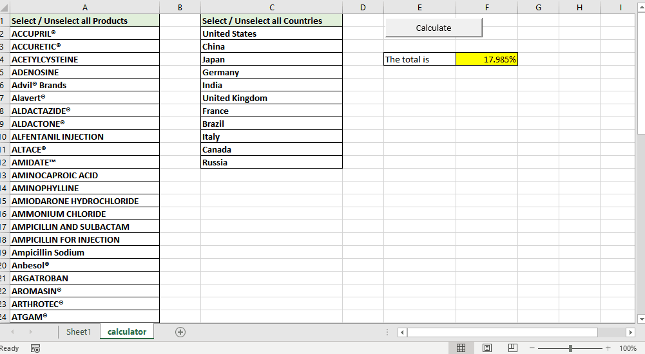This screenshot has height=354, width=645.
Task: Select the Alavert cell
Action: (x=85, y=98)
